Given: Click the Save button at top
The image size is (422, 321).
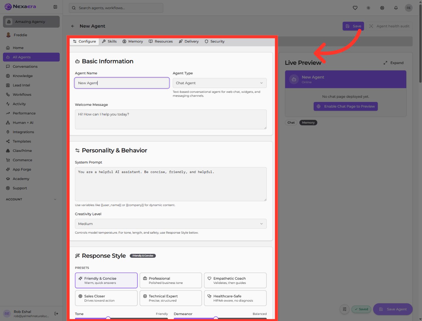Looking at the screenshot, I should coord(353,26).
